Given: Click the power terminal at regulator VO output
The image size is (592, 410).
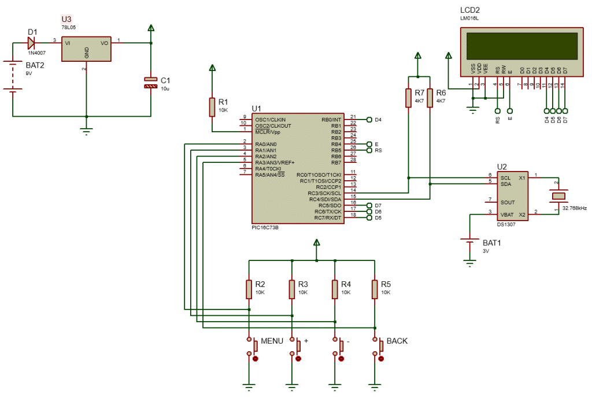Looking at the screenshot, I should [151, 28].
